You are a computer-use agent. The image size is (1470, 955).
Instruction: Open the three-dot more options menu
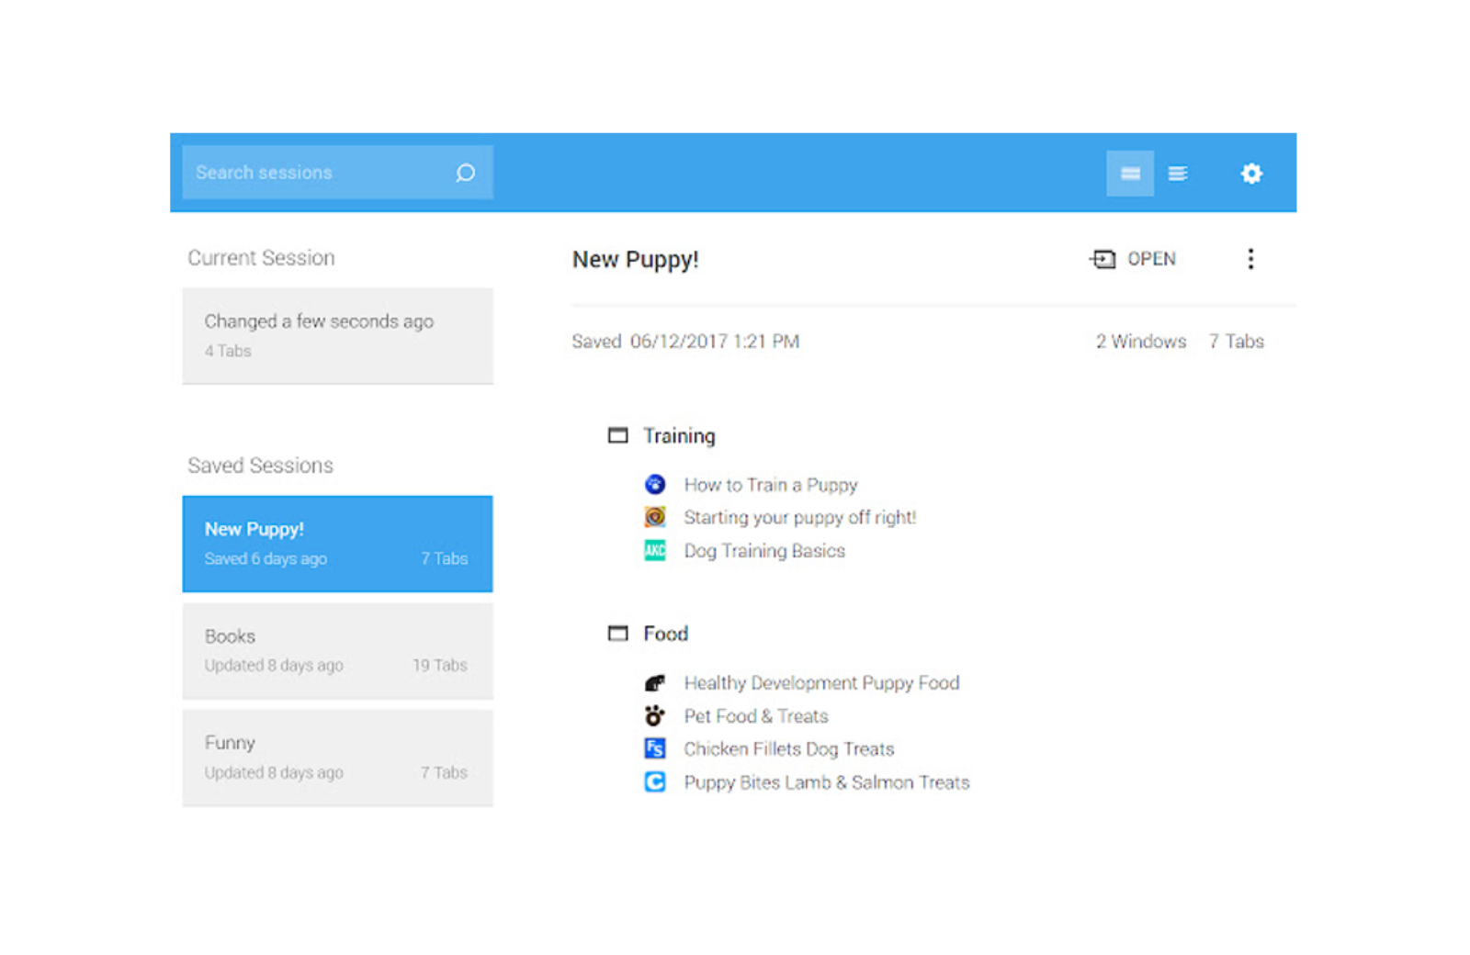[1250, 259]
